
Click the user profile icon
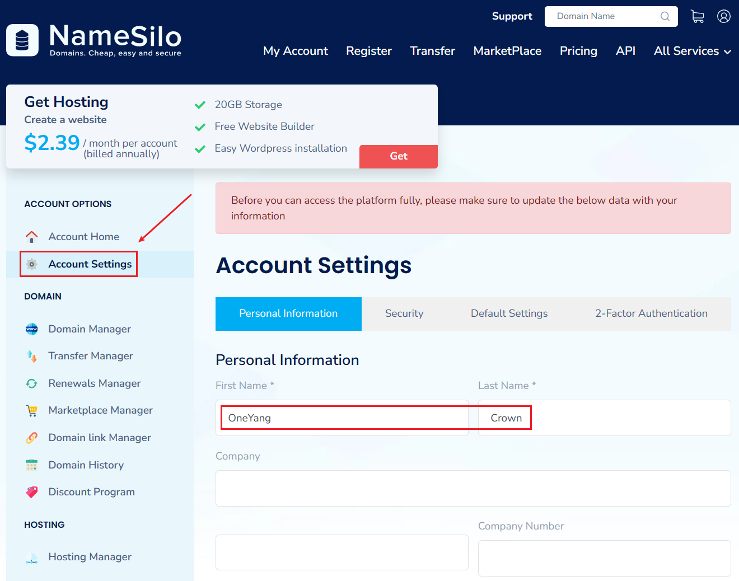(x=723, y=16)
